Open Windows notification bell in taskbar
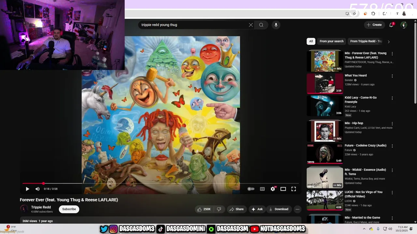The height and width of the screenshot is (234, 417). pos(411,229)
